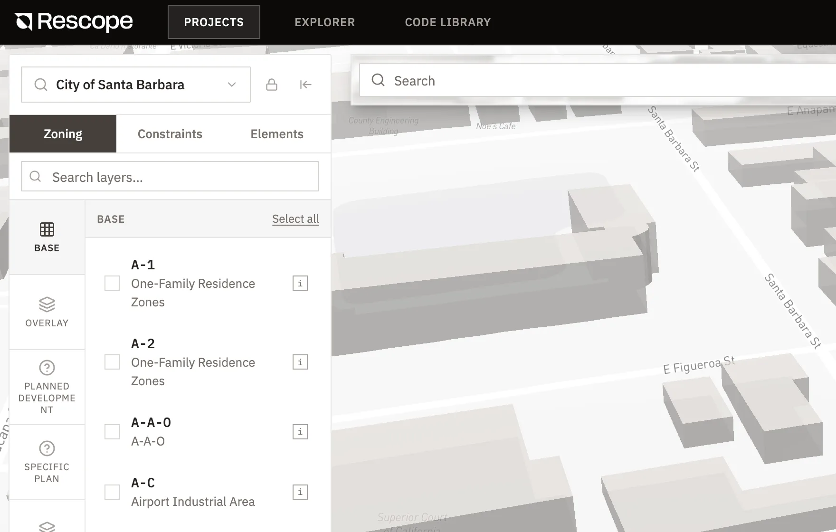Click the Airport Industrial Area text
Screen dimensions: 836x532
coord(193,502)
